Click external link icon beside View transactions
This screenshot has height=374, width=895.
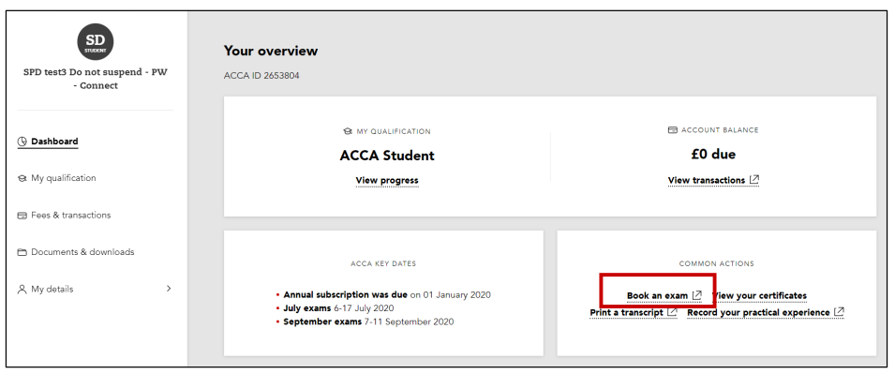[x=754, y=180]
